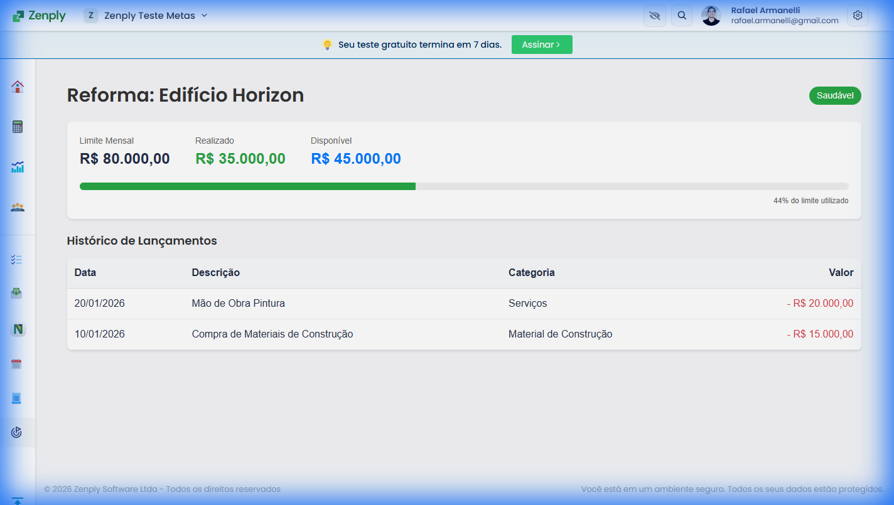Select the checklist tasks icon
Viewport: 894px width, 505px height.
pyautogui.click(x=17, y=258)
